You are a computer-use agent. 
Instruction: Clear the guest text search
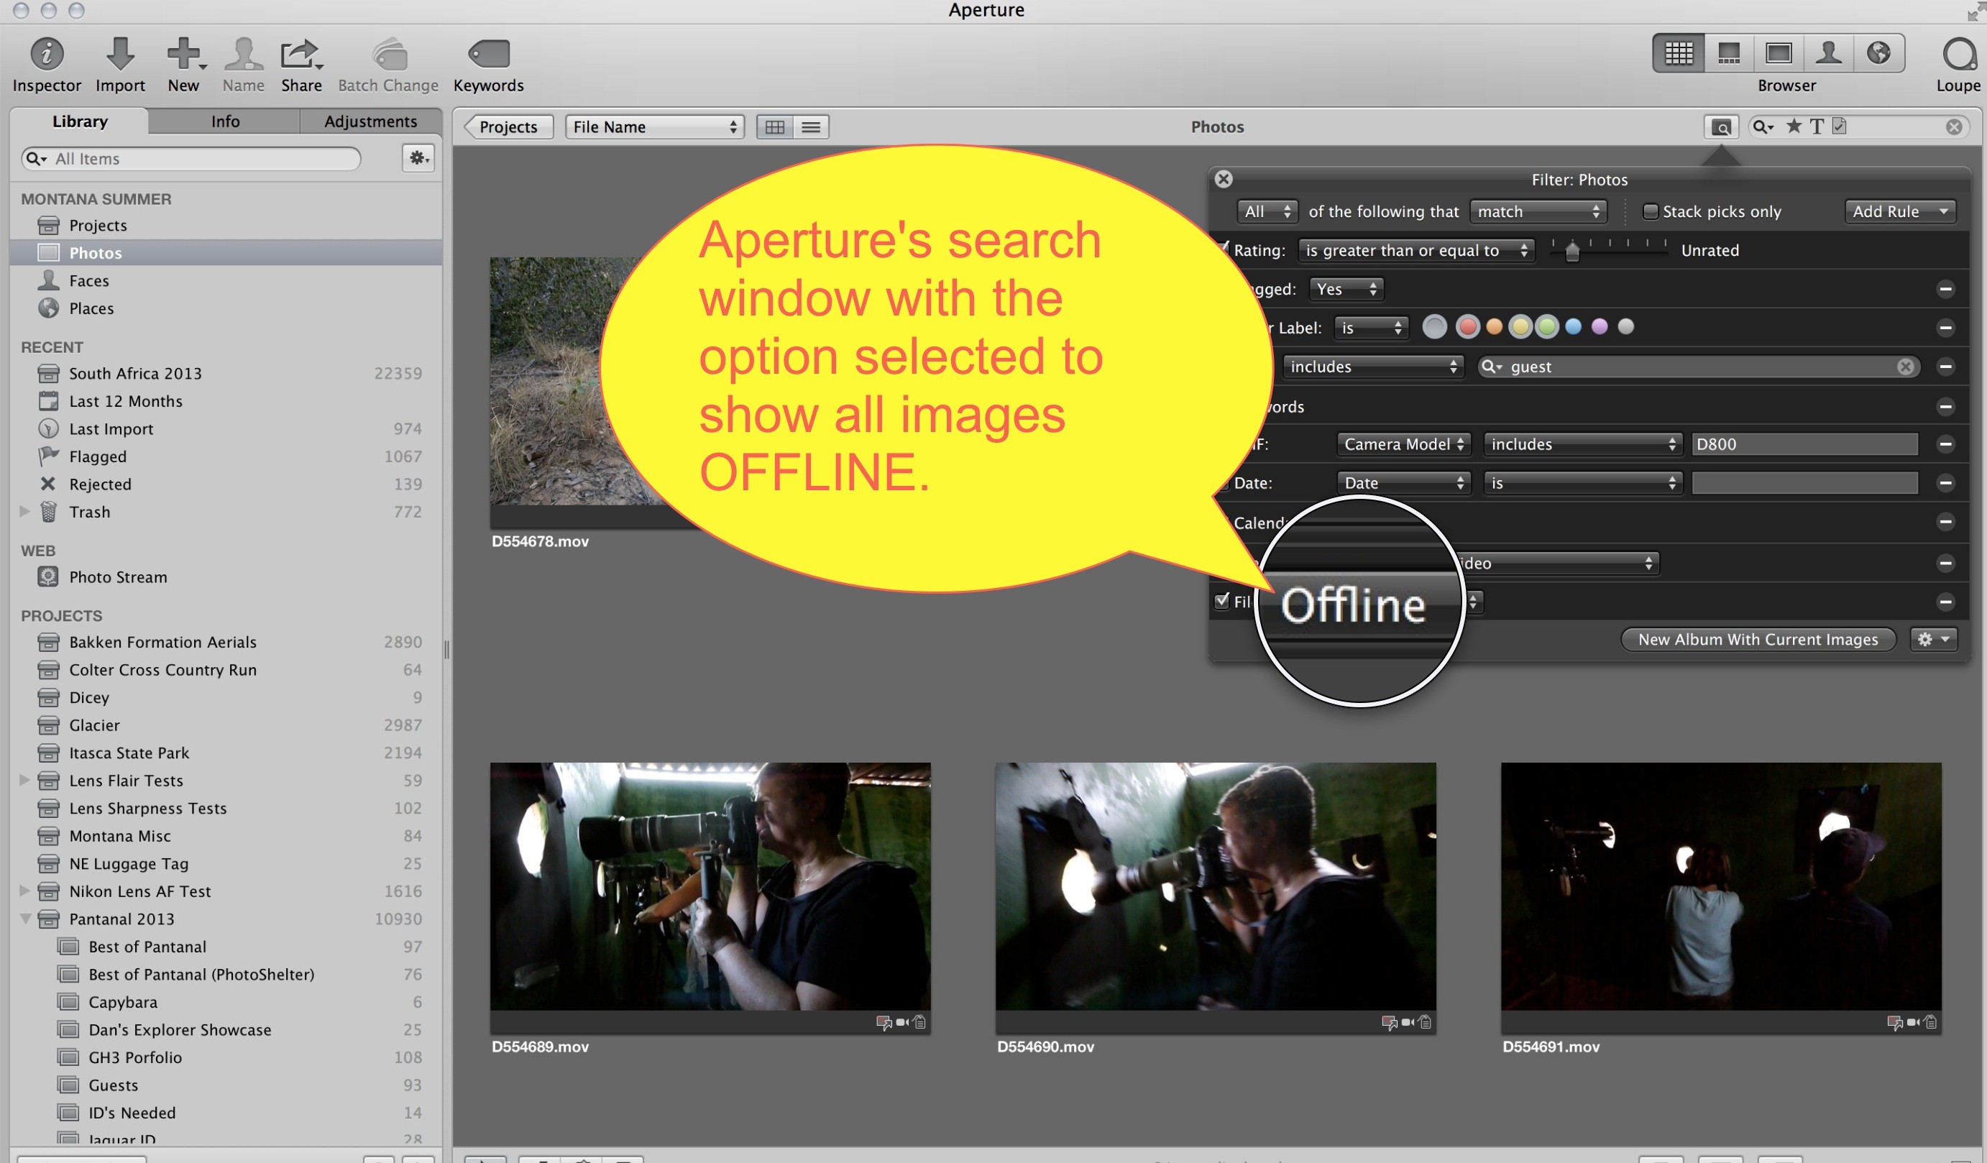[1905, 367]
